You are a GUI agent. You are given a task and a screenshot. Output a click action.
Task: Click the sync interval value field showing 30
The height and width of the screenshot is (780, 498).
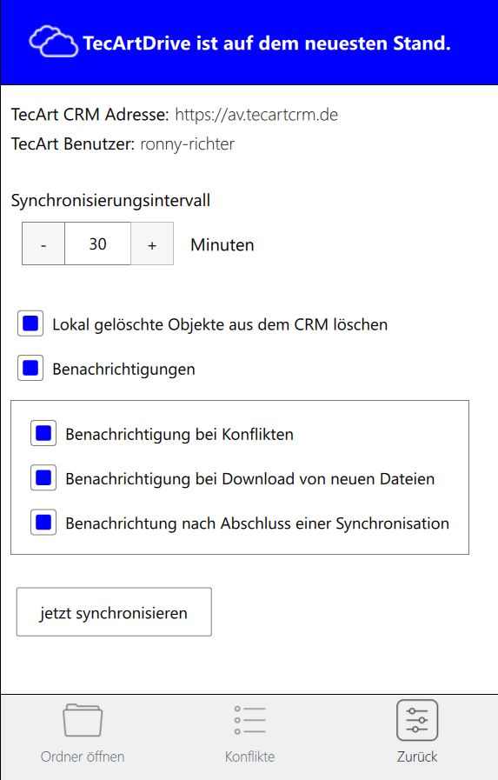98,243
